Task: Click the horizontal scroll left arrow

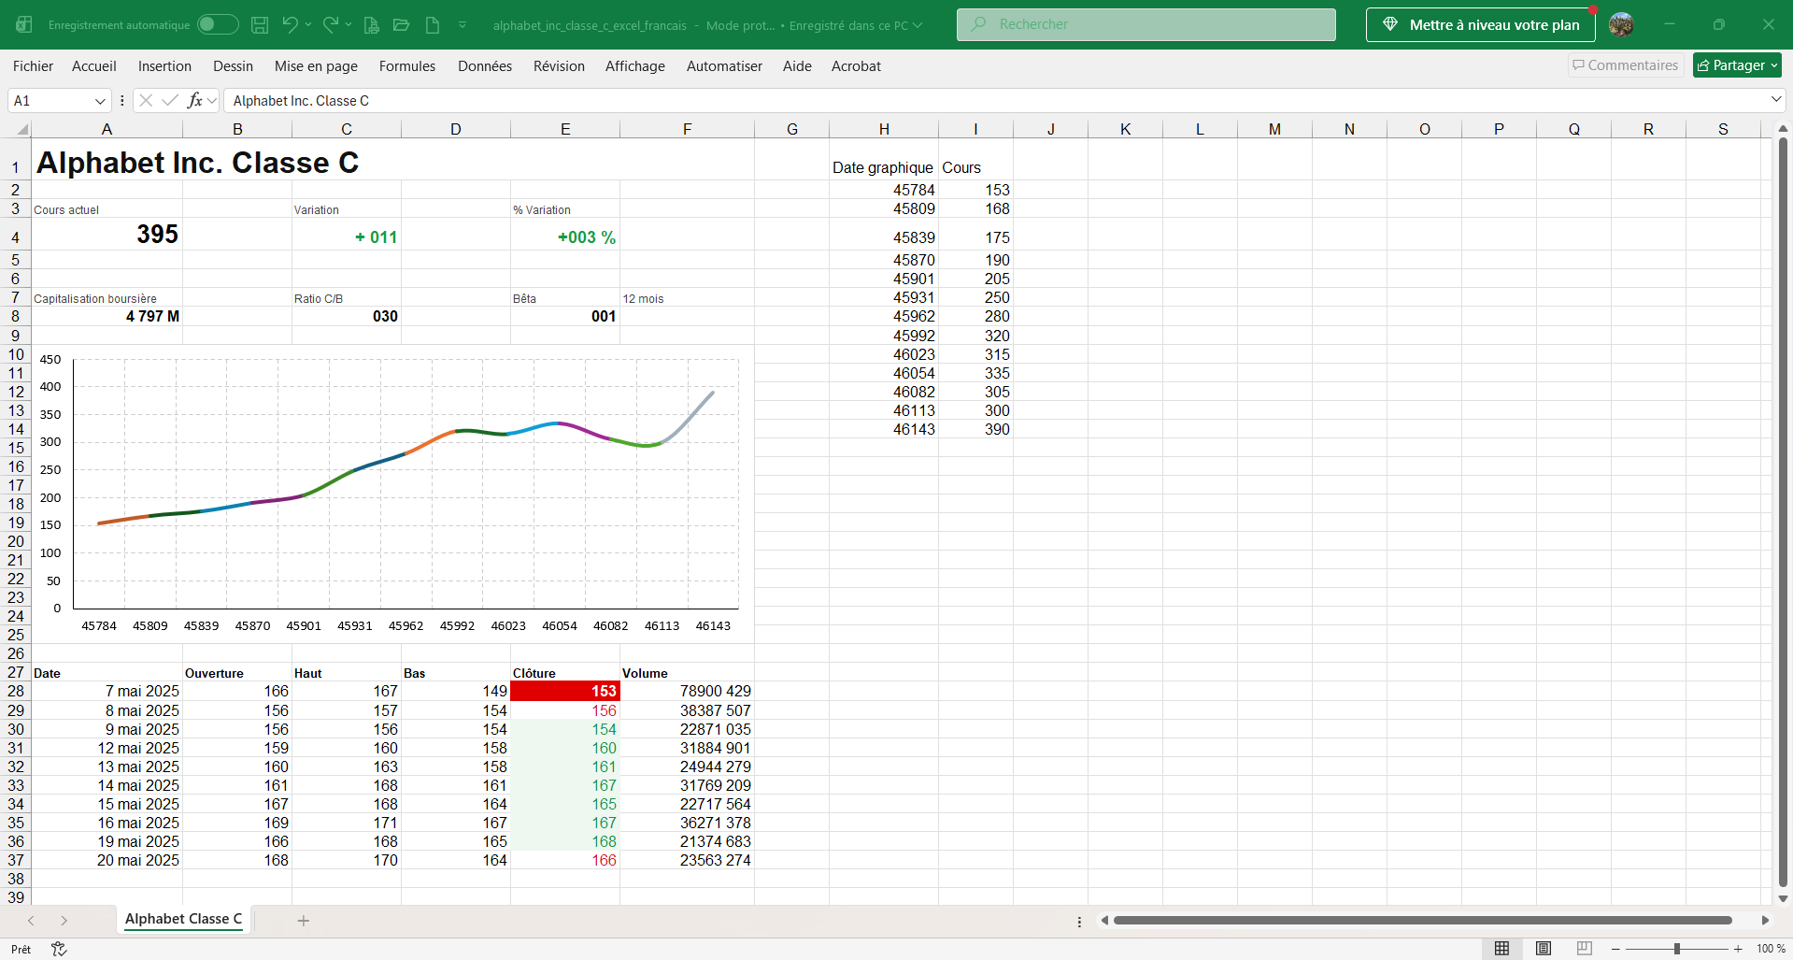Action: tap(1104, 921)
